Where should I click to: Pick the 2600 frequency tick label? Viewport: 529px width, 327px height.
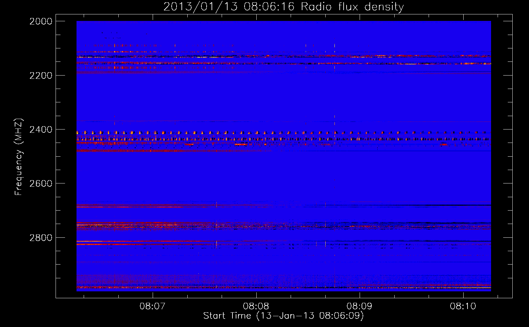click(x=41, y=184)
